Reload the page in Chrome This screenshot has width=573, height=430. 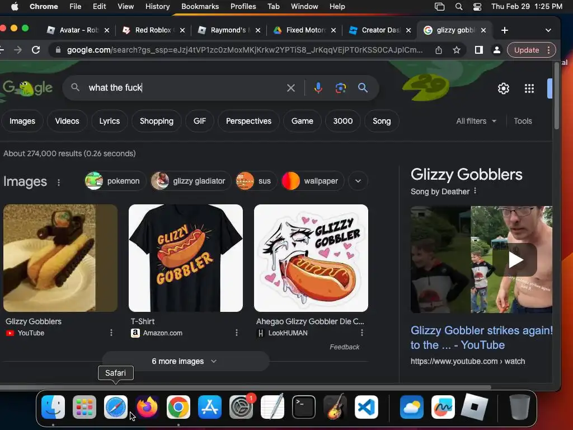click(x=36, y=50)
